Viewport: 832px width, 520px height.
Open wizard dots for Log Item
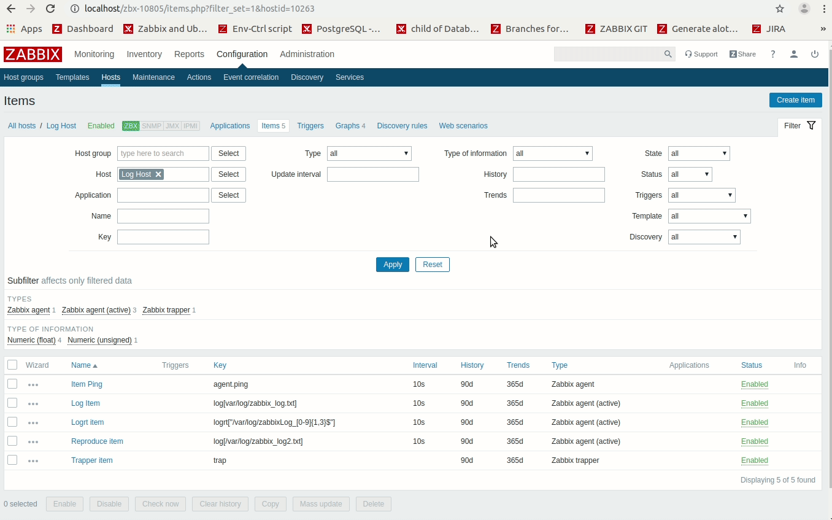(x=33, y=404)
